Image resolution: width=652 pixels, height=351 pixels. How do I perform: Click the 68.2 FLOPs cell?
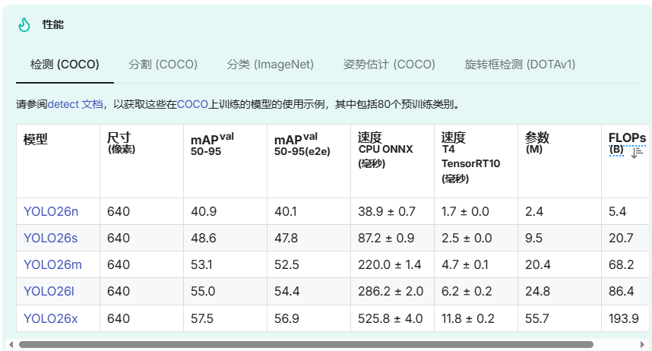[x=626, y=264]
